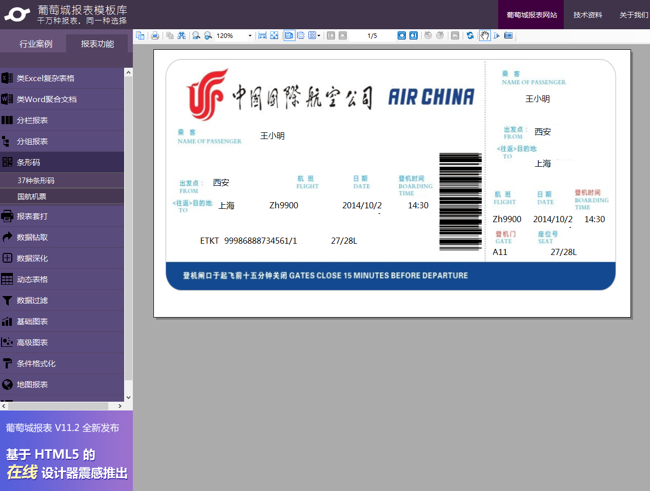The width and height of the screenshot is (650, 491).
Task: Refresh the report with the refresh icon
Action: 470,35
